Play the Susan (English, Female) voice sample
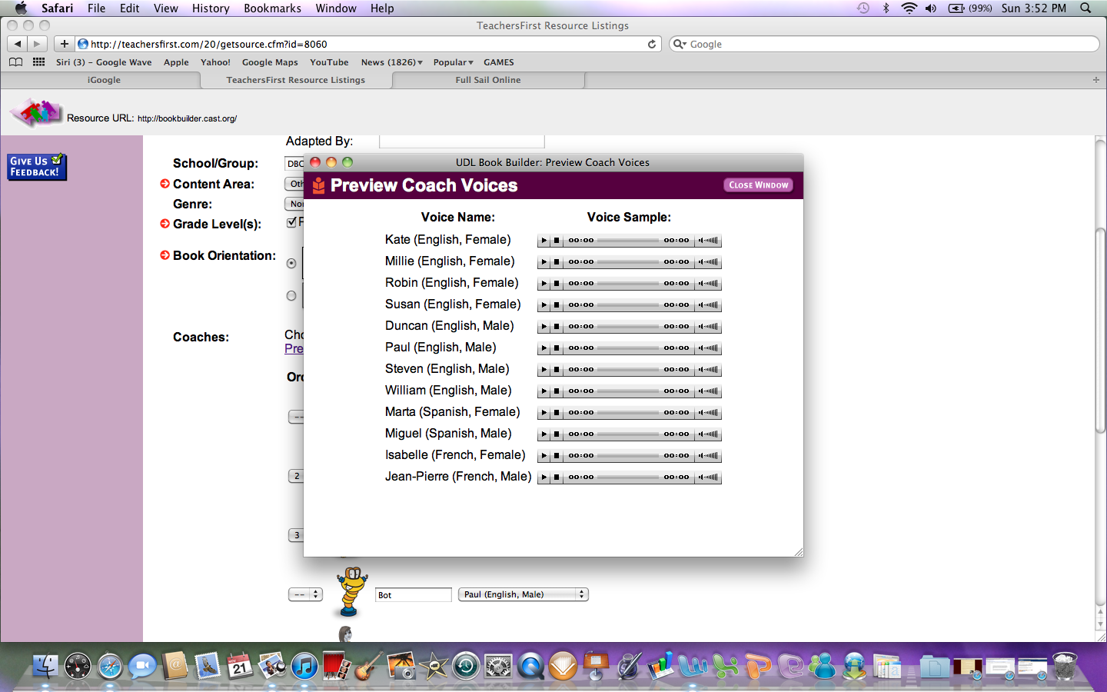The height and width of the screenshot is (692, 1107). (544, 305)
